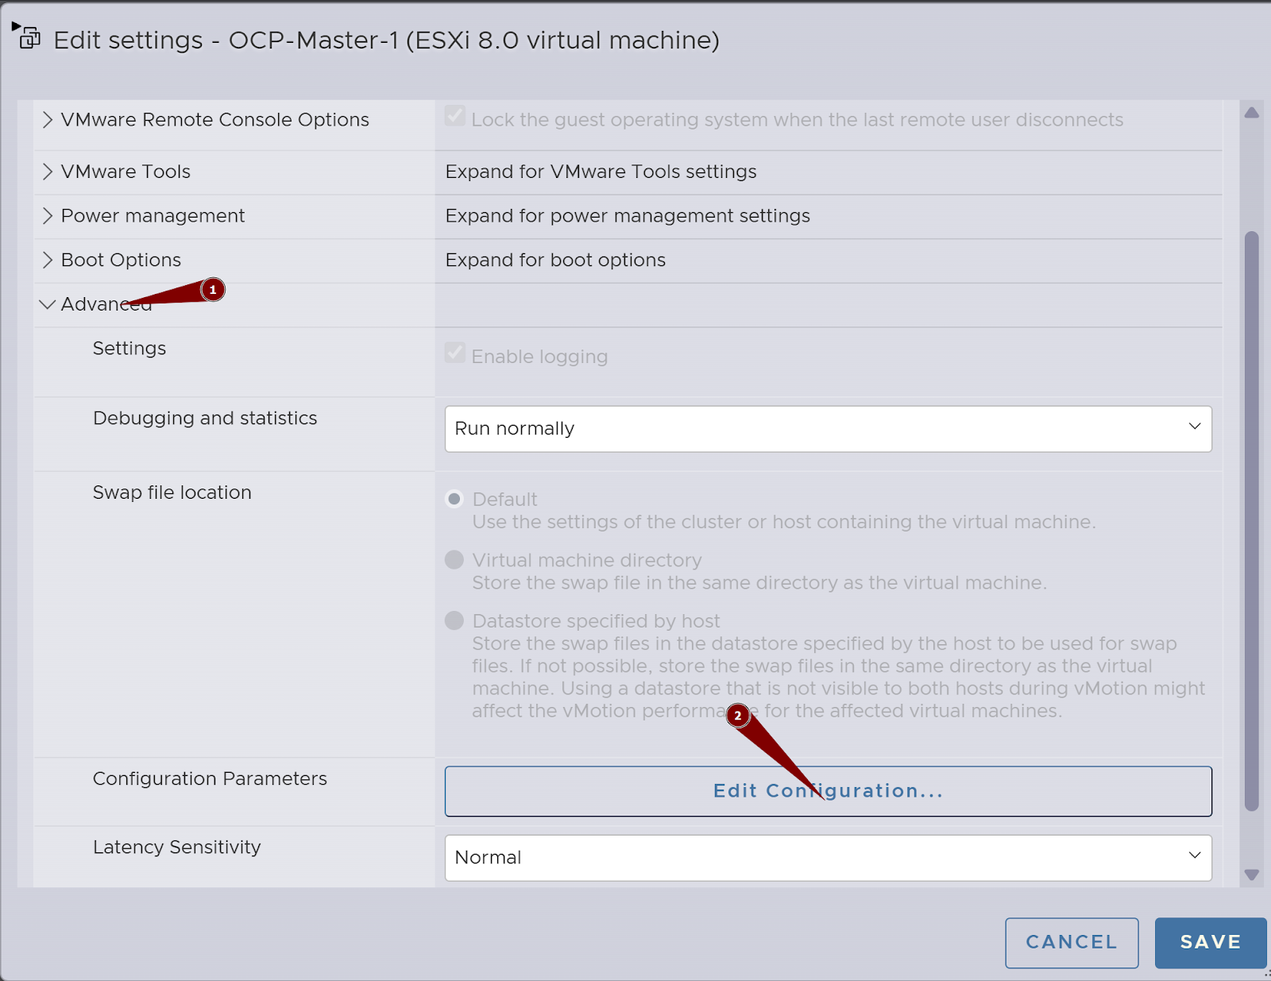
Task: Click the Settings label under Advanced
Action: click(x=129, y=349)
